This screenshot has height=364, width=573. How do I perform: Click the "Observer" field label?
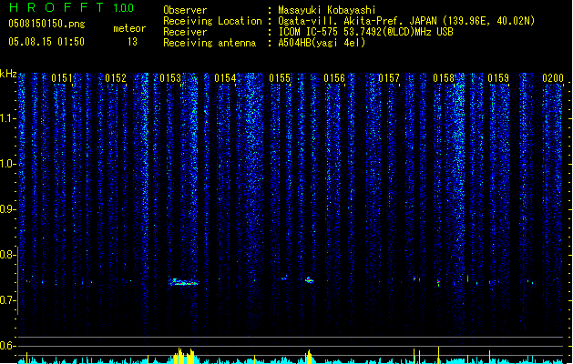185,10
